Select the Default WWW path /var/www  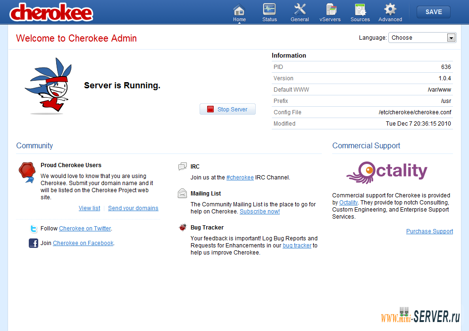(x=439, y=90)
